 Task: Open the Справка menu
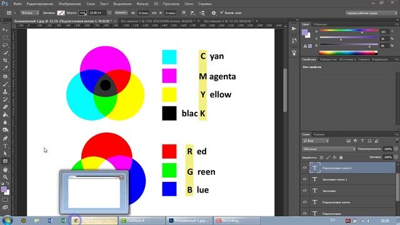pos(204,4)
